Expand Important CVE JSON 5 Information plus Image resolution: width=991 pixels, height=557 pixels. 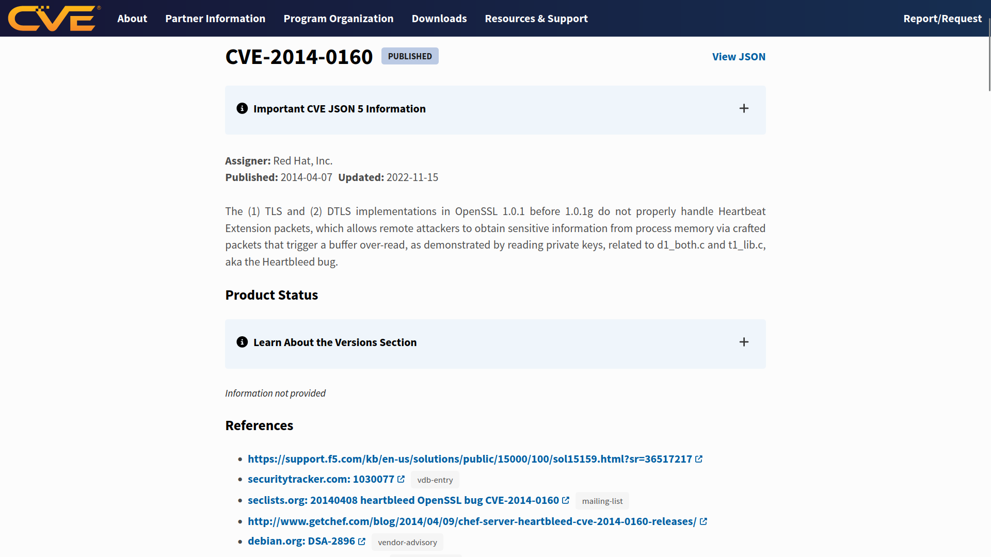(x=744, y=108)
